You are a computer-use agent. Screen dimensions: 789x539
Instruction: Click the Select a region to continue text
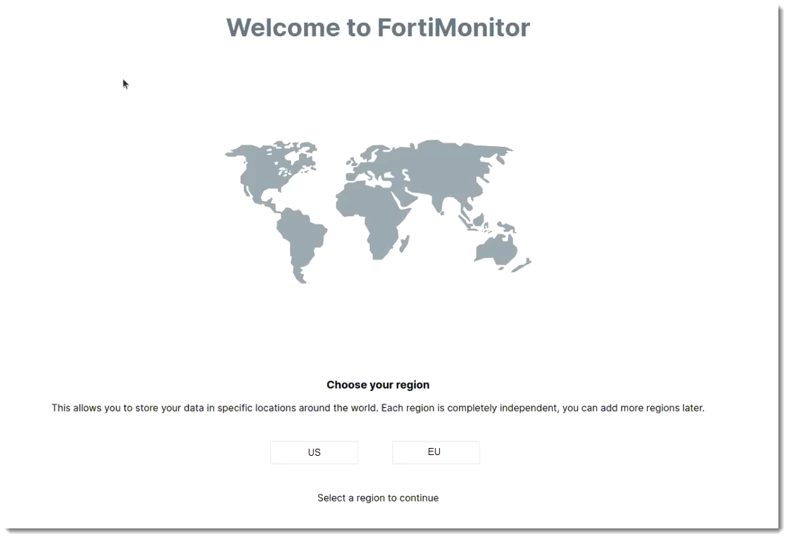point(378,497)
